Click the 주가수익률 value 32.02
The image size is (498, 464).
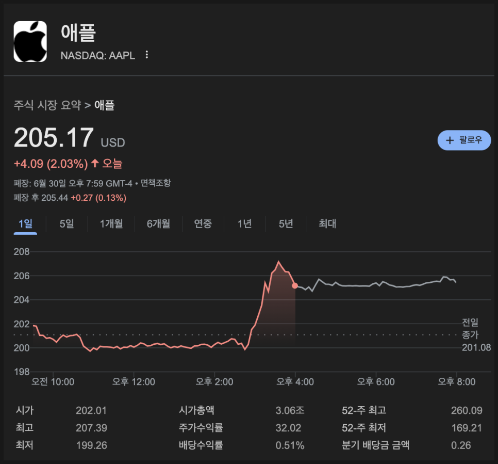[288, 428]
